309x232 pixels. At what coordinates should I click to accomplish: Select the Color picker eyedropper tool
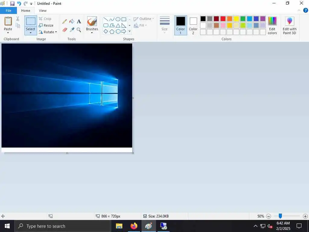pyautogui.click(x=72, y=30)
